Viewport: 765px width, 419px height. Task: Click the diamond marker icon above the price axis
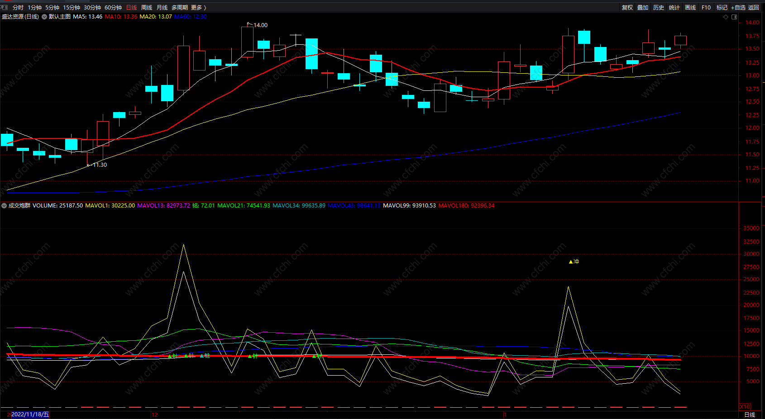click(x=726, y=17)
